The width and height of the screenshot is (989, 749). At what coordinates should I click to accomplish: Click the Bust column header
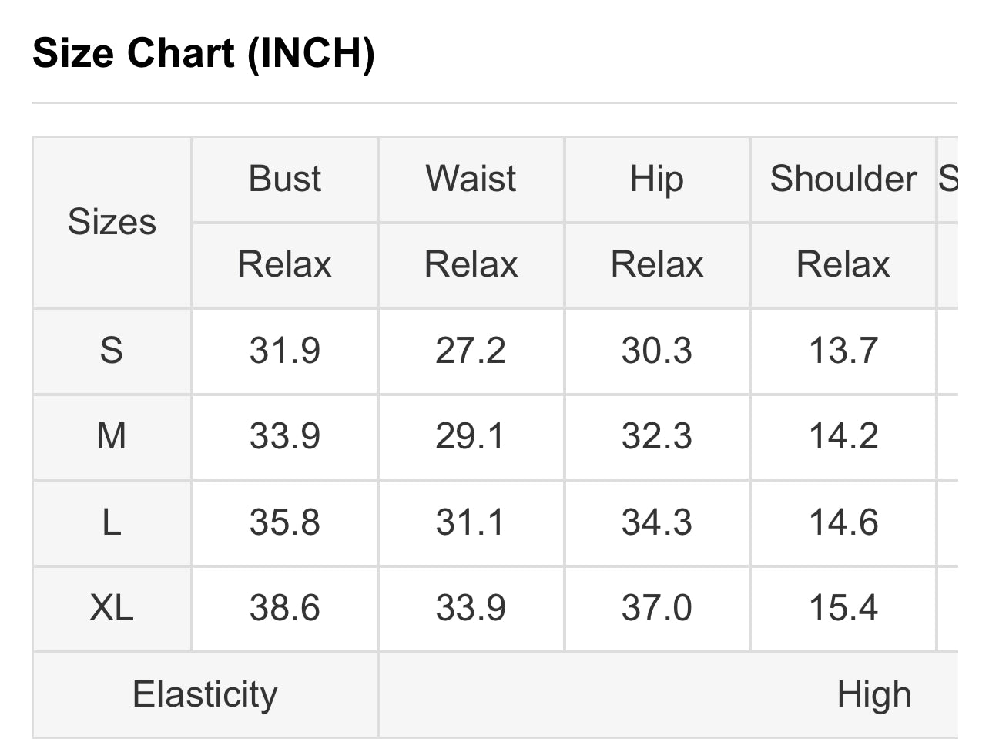(x=285, y=180)
